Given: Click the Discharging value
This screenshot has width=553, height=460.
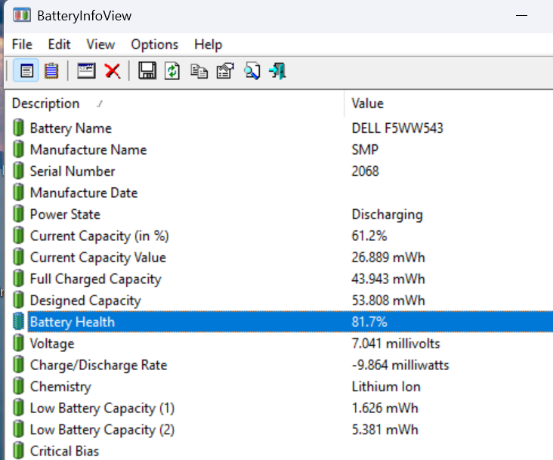Looking at the screenshot, I should [387, 215].
